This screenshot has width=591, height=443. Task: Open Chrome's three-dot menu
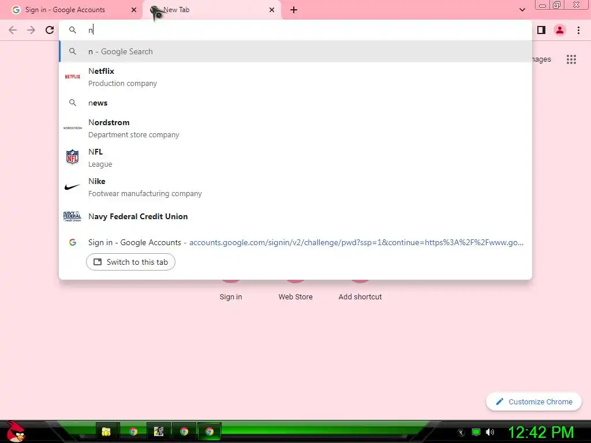click(x=578, y=30)
